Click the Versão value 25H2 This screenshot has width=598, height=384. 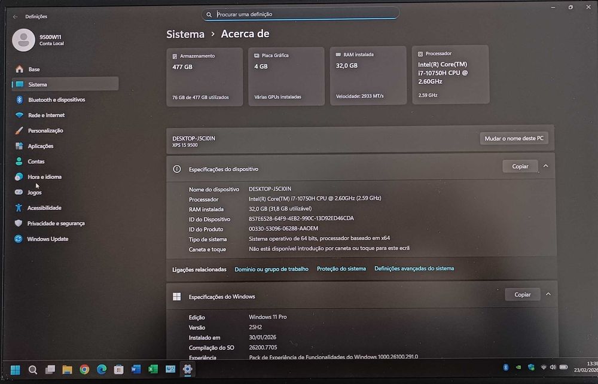point(255,327)
